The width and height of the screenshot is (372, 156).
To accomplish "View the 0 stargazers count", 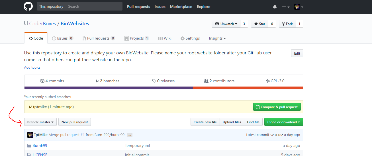I will point(272,24).
